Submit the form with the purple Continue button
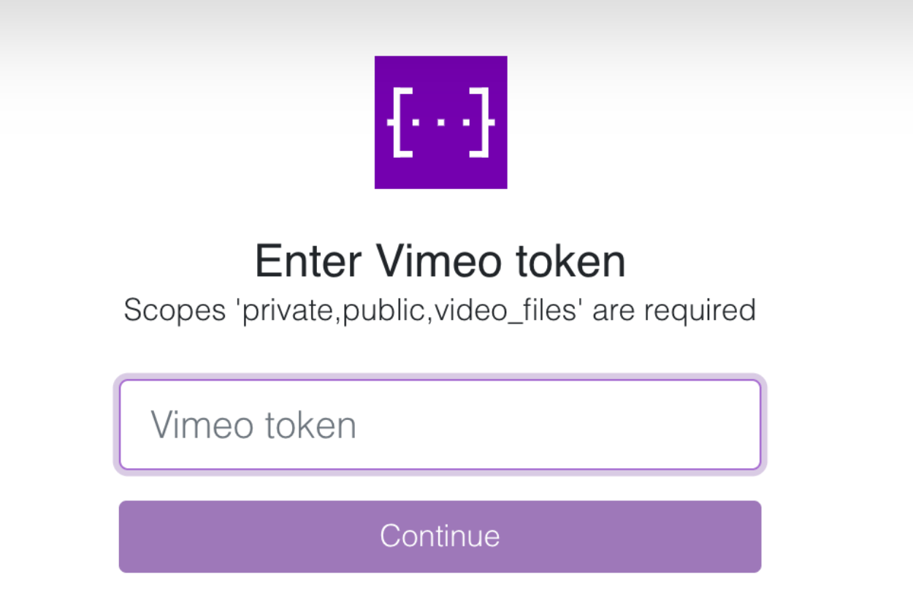This screenshot has height=615, width=913. [x=440, y=536]
